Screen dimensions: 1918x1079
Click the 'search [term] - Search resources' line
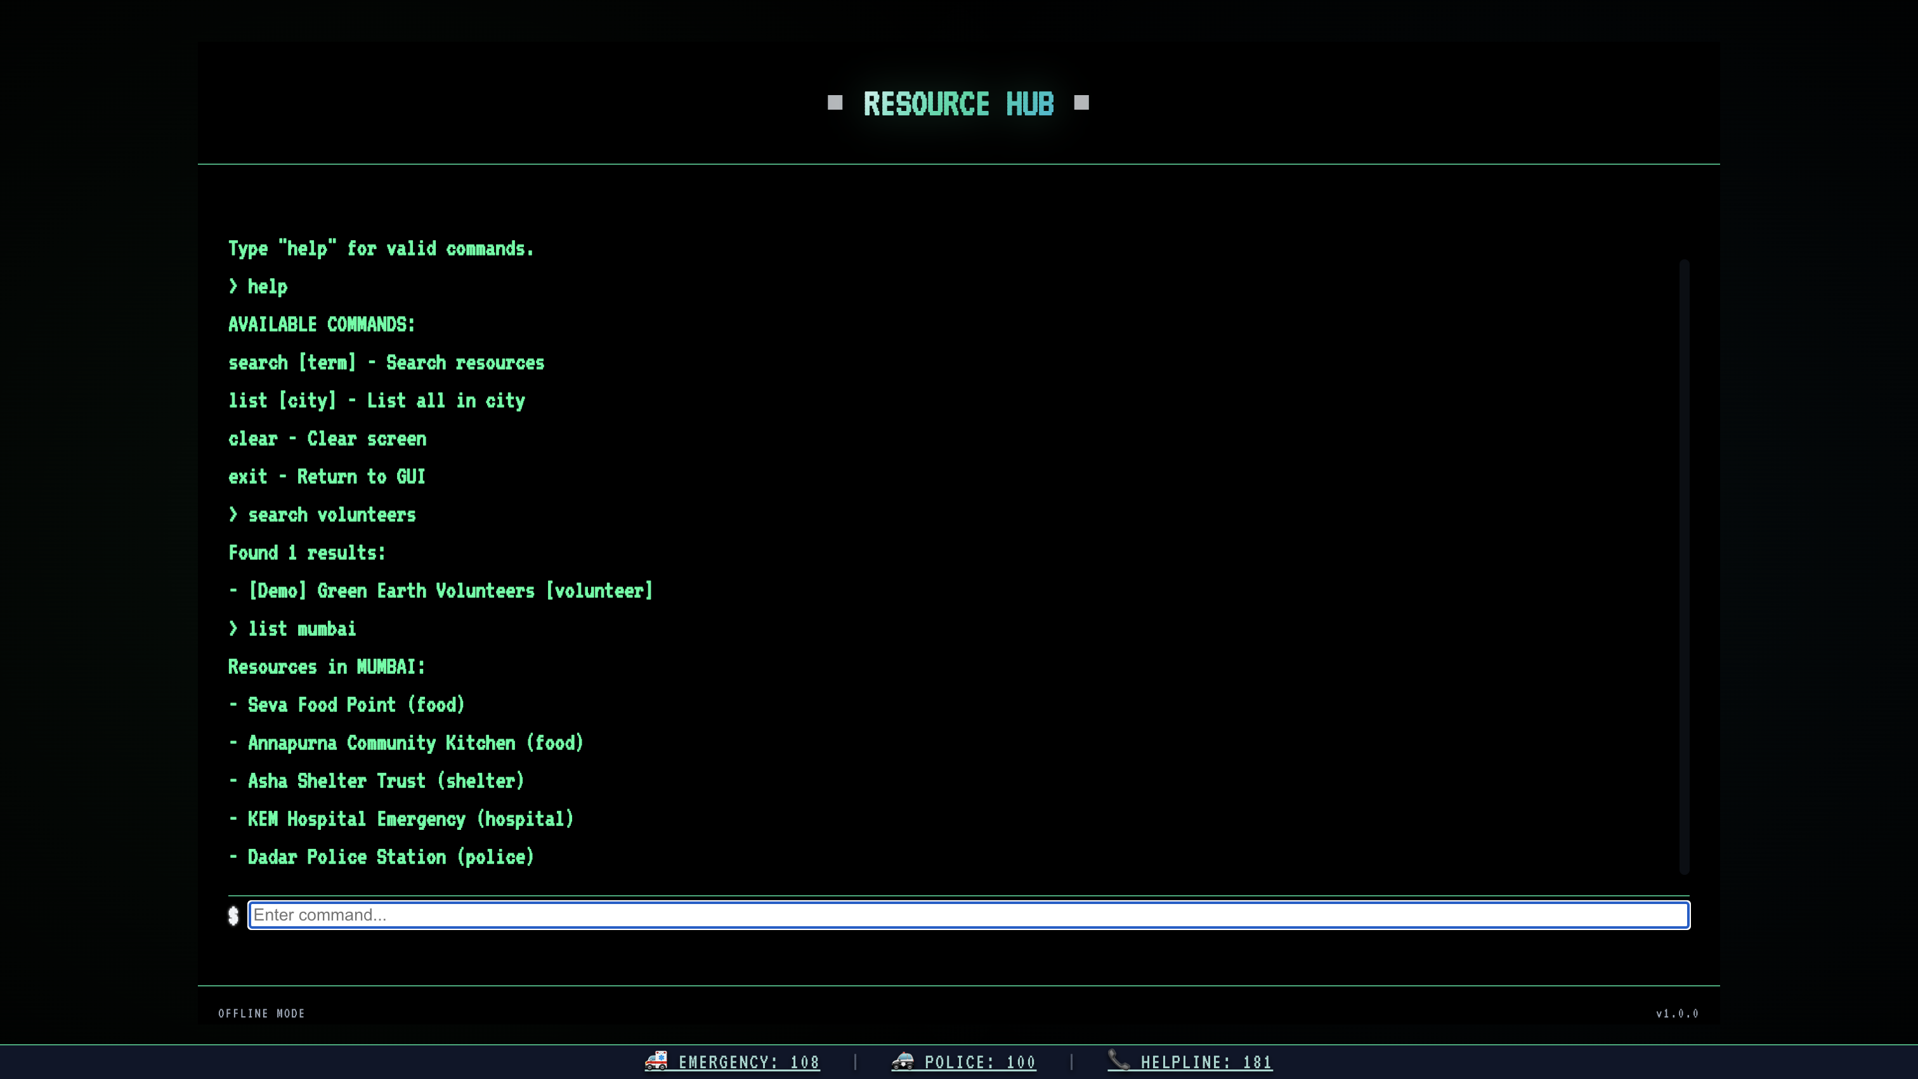[386, 363]
